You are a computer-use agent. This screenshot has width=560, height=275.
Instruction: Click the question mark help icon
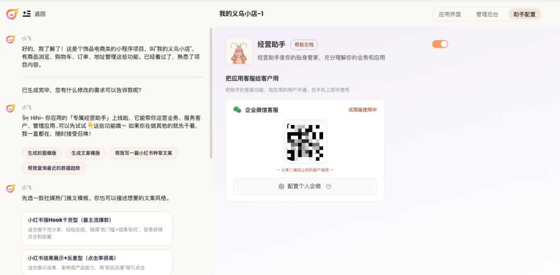click(x=329, y=186)
